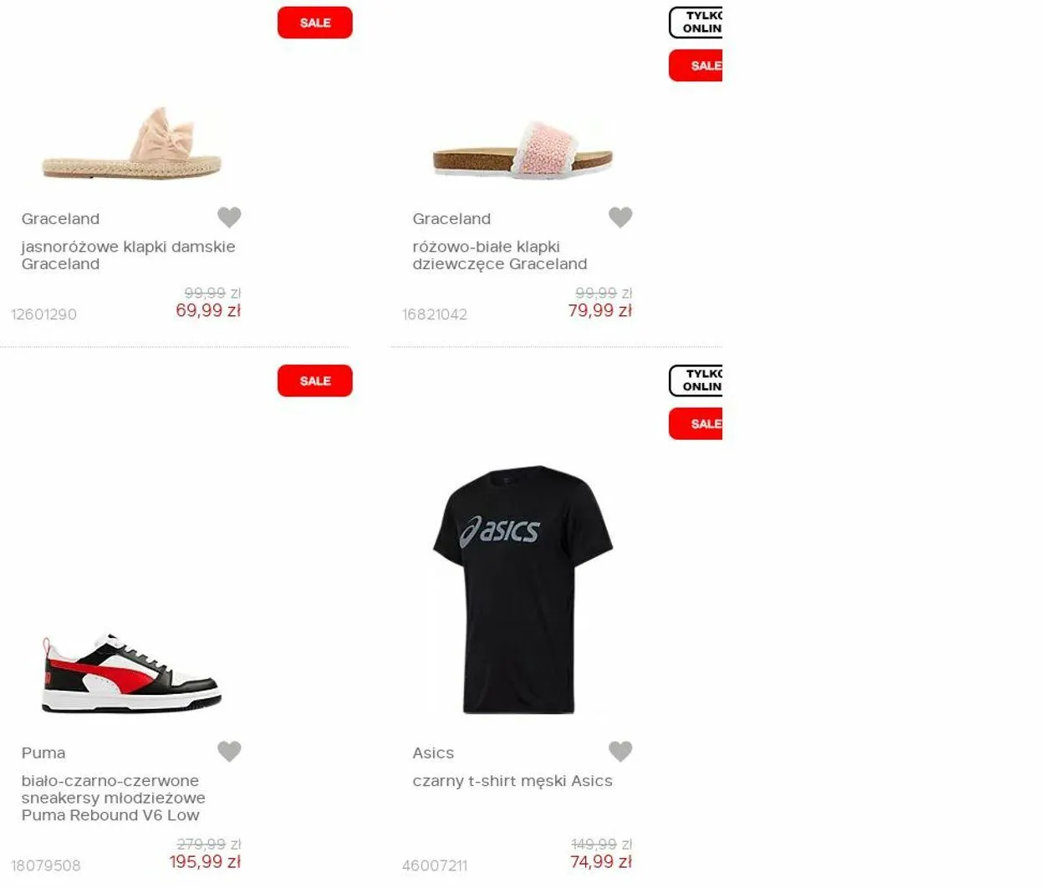
Task: Add jasnoróżowe klapki damskie to favorites
Action: pos(229,217)
